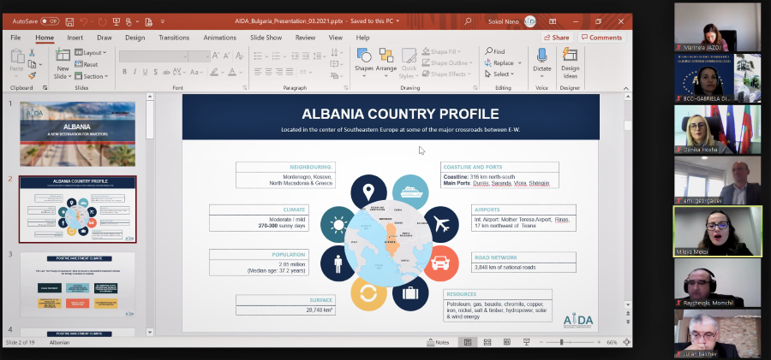The width and height of the screenshot is (771, 360).
Task: Click the Albanian language indicator
Action: [x=59, y=342]
